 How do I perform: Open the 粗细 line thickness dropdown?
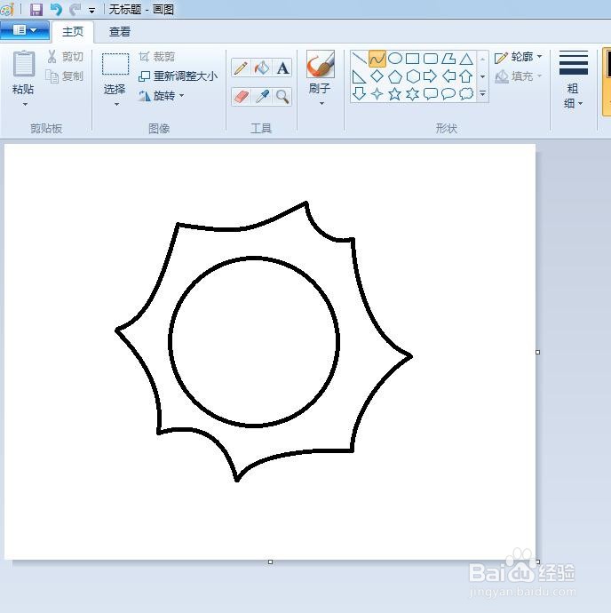[x=574, y=80]
